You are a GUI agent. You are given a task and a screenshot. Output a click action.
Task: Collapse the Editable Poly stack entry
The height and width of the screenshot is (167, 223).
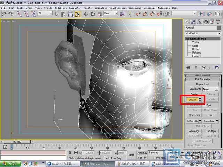pyautogui.click(x=187, y=39)
